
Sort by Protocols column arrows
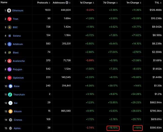49,3
